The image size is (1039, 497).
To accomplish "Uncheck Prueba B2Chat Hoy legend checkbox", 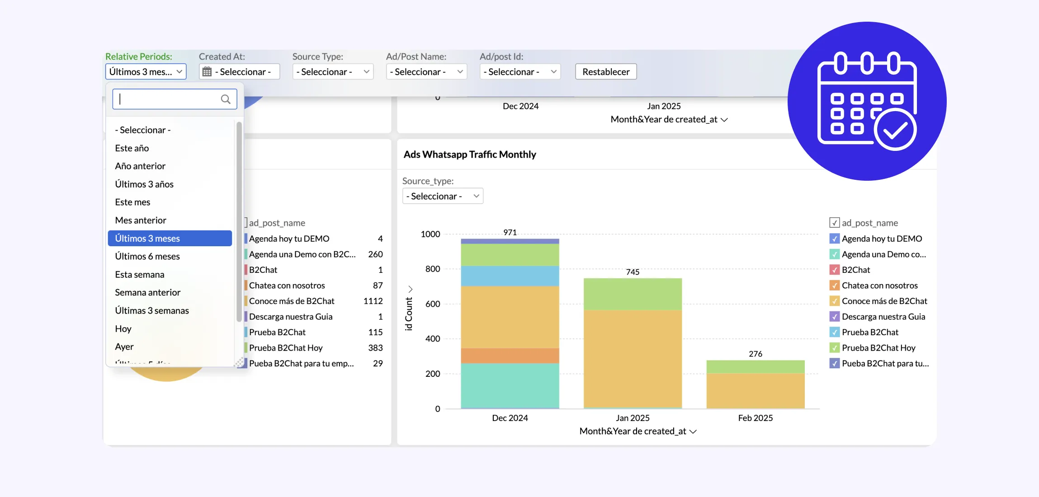I will (x=834, y=348).
